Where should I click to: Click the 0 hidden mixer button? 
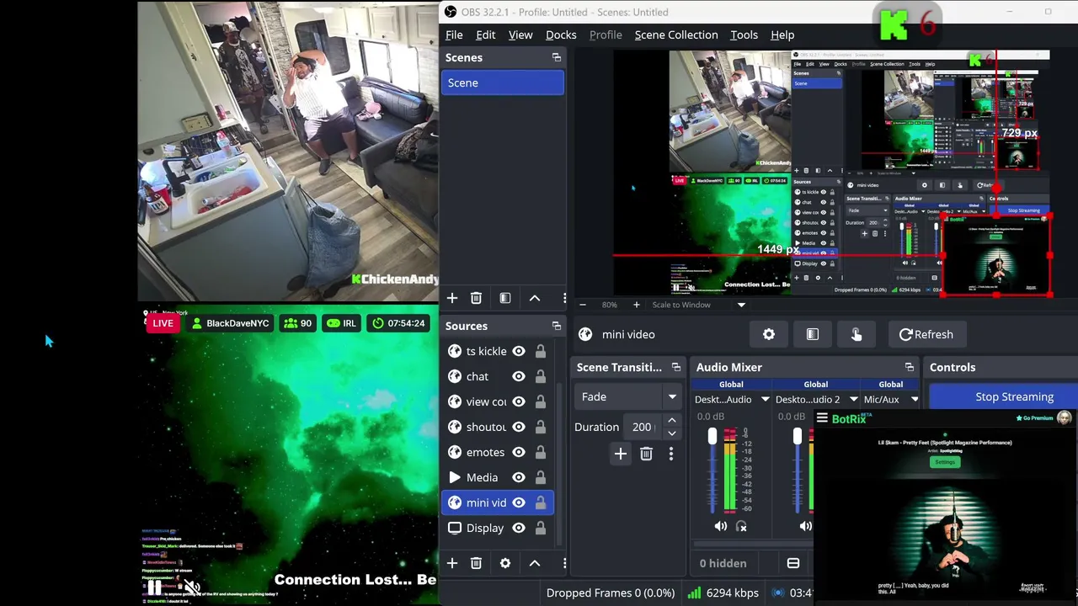tap(723, 563)
